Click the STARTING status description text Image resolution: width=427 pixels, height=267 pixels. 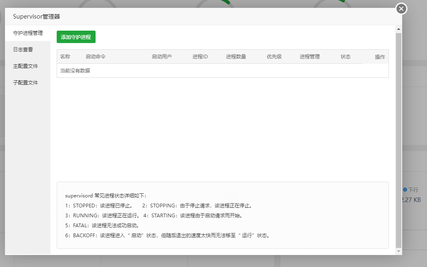click(x=193, y=216)
